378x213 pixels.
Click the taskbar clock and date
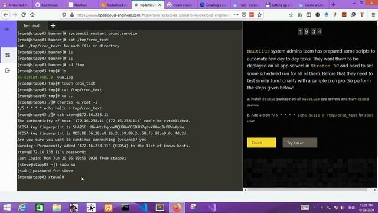point(367,208)
